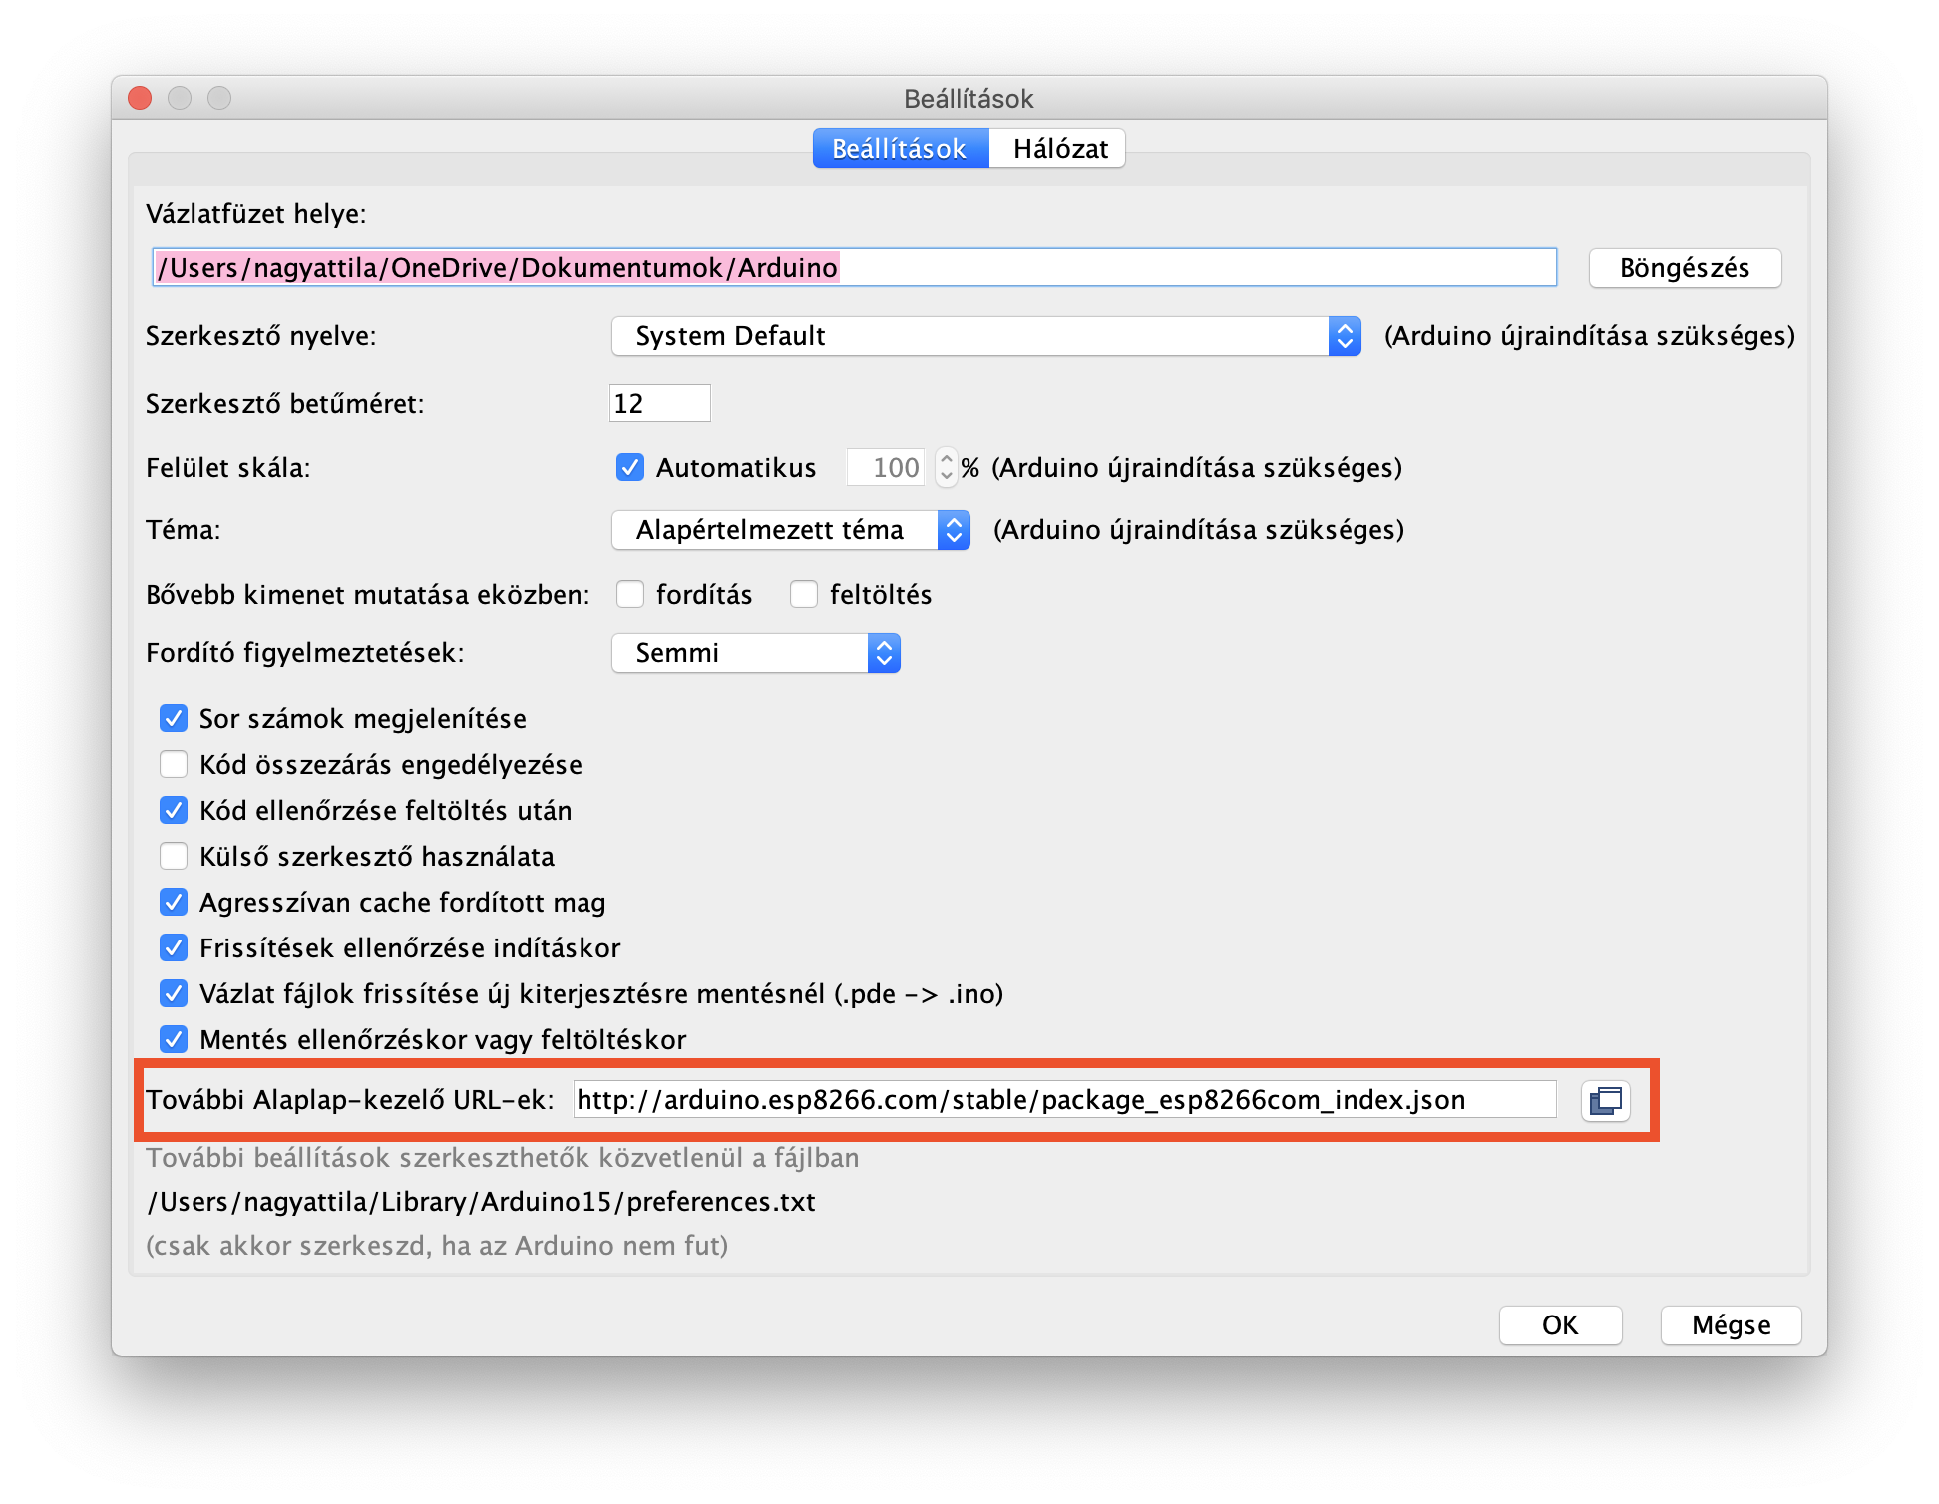Toggle Sor számok megjelenítése checkbox
1939x1504 pixels.
pyautogui.click(x=174, y=718)
